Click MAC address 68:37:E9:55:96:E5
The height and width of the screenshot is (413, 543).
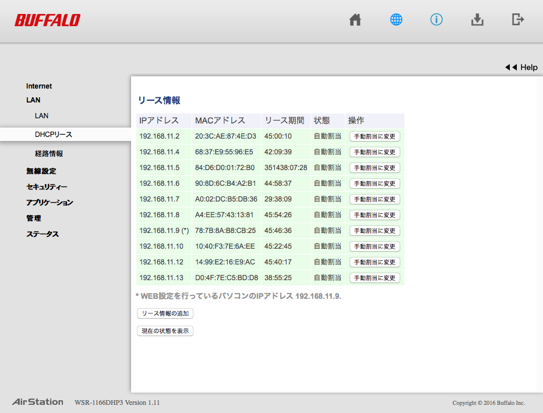point(224,152)
